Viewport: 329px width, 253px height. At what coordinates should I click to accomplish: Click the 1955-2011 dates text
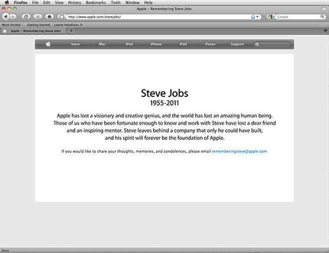tap(164, 103)
